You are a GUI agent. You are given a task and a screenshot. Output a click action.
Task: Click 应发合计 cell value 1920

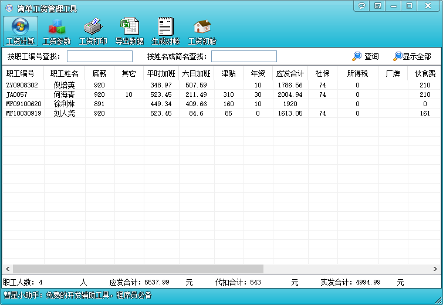tap(290, 104)
